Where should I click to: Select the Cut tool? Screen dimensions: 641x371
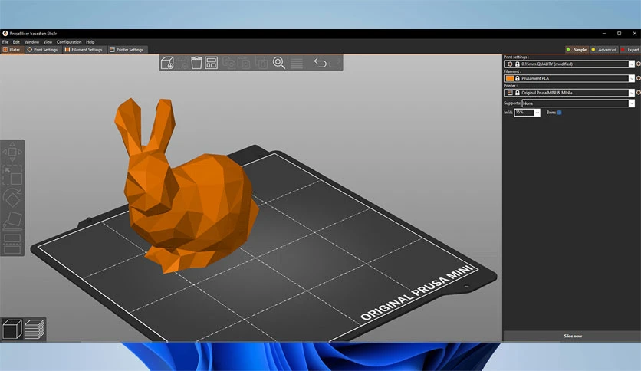[x=12, y=244]
